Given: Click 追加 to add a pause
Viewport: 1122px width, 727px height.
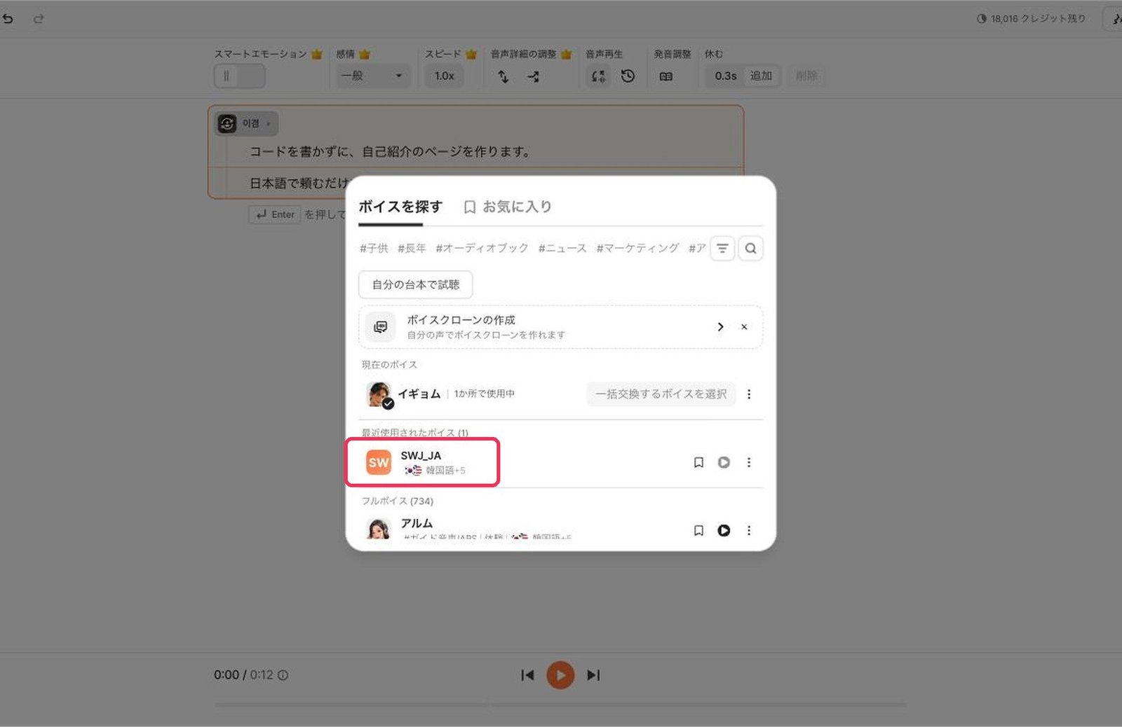Looking at the screenshot, I should pos(761,76).
